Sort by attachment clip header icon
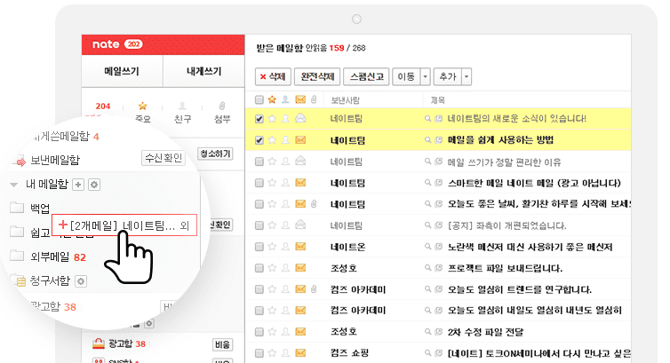 click(314, 99)
